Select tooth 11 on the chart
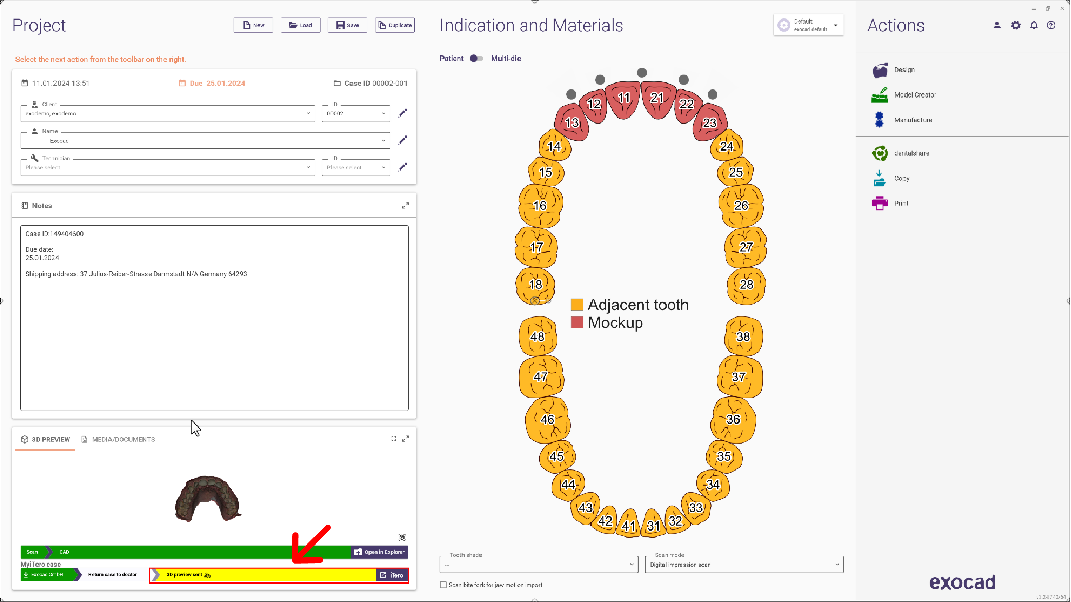 point(623,99)
